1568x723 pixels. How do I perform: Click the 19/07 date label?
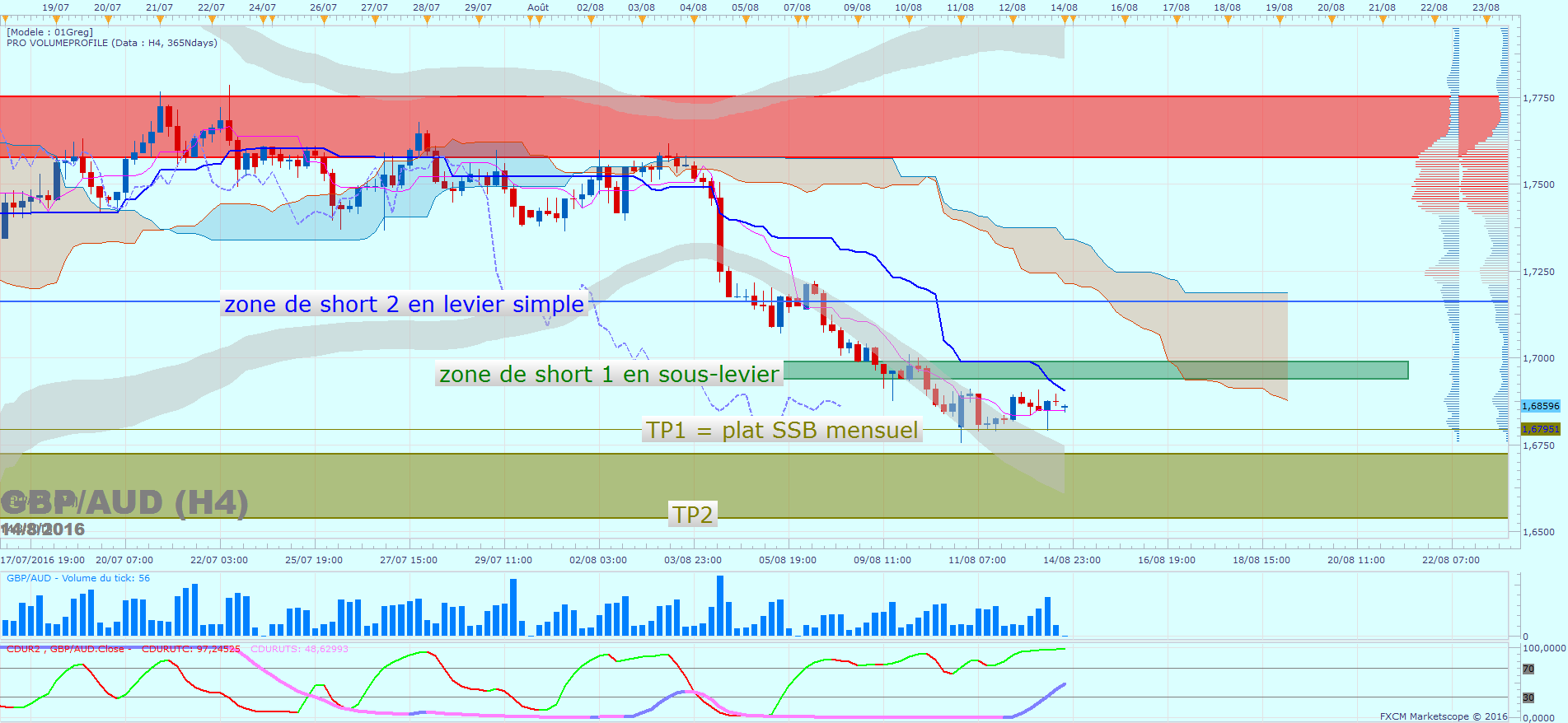pos(56,7)
